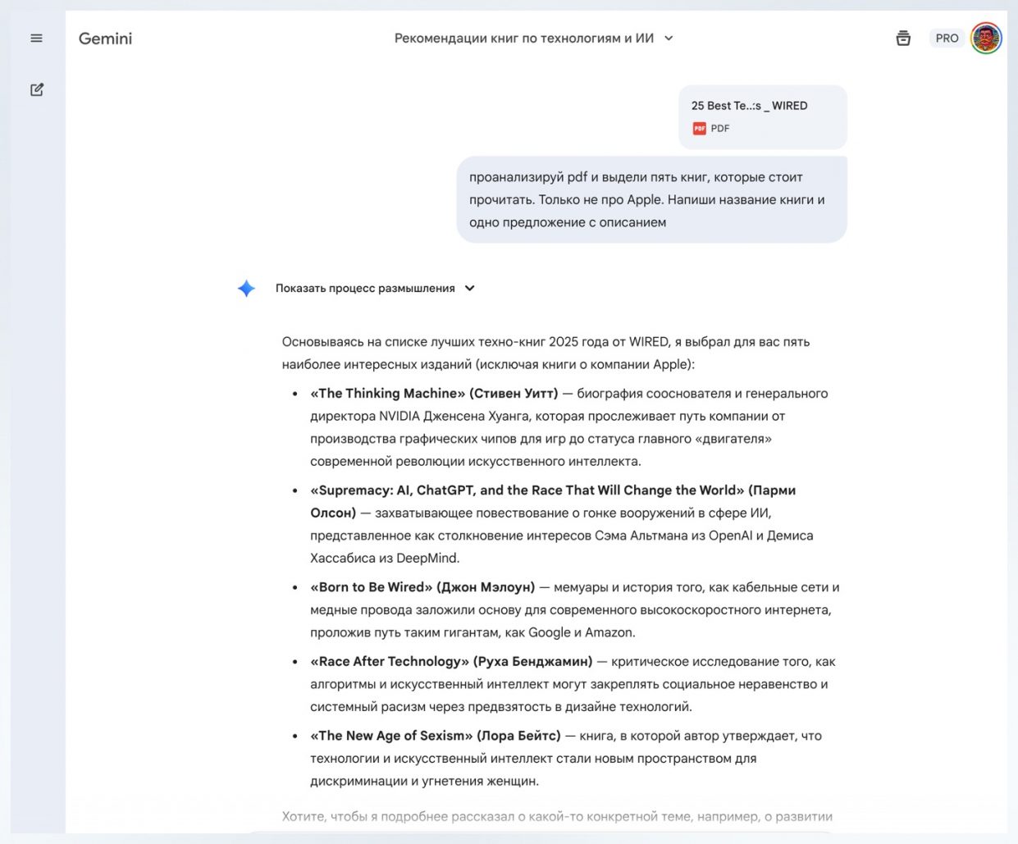Select the intro paragraph about WIRED 2025 list
The width and height of the screenshot is (1018, 844).
tap(546, 353)
